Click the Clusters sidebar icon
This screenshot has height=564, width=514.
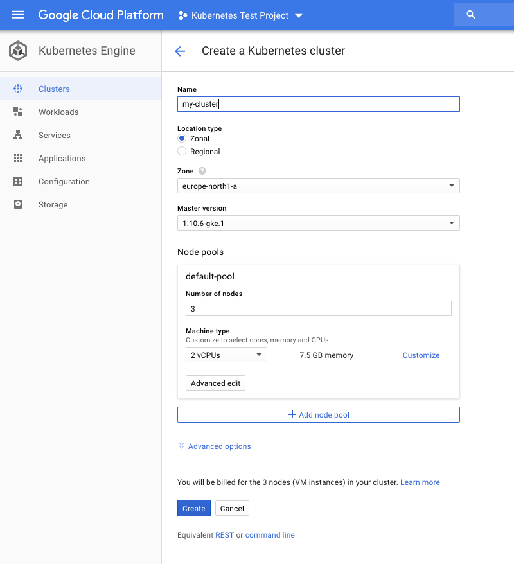[18, 89]
